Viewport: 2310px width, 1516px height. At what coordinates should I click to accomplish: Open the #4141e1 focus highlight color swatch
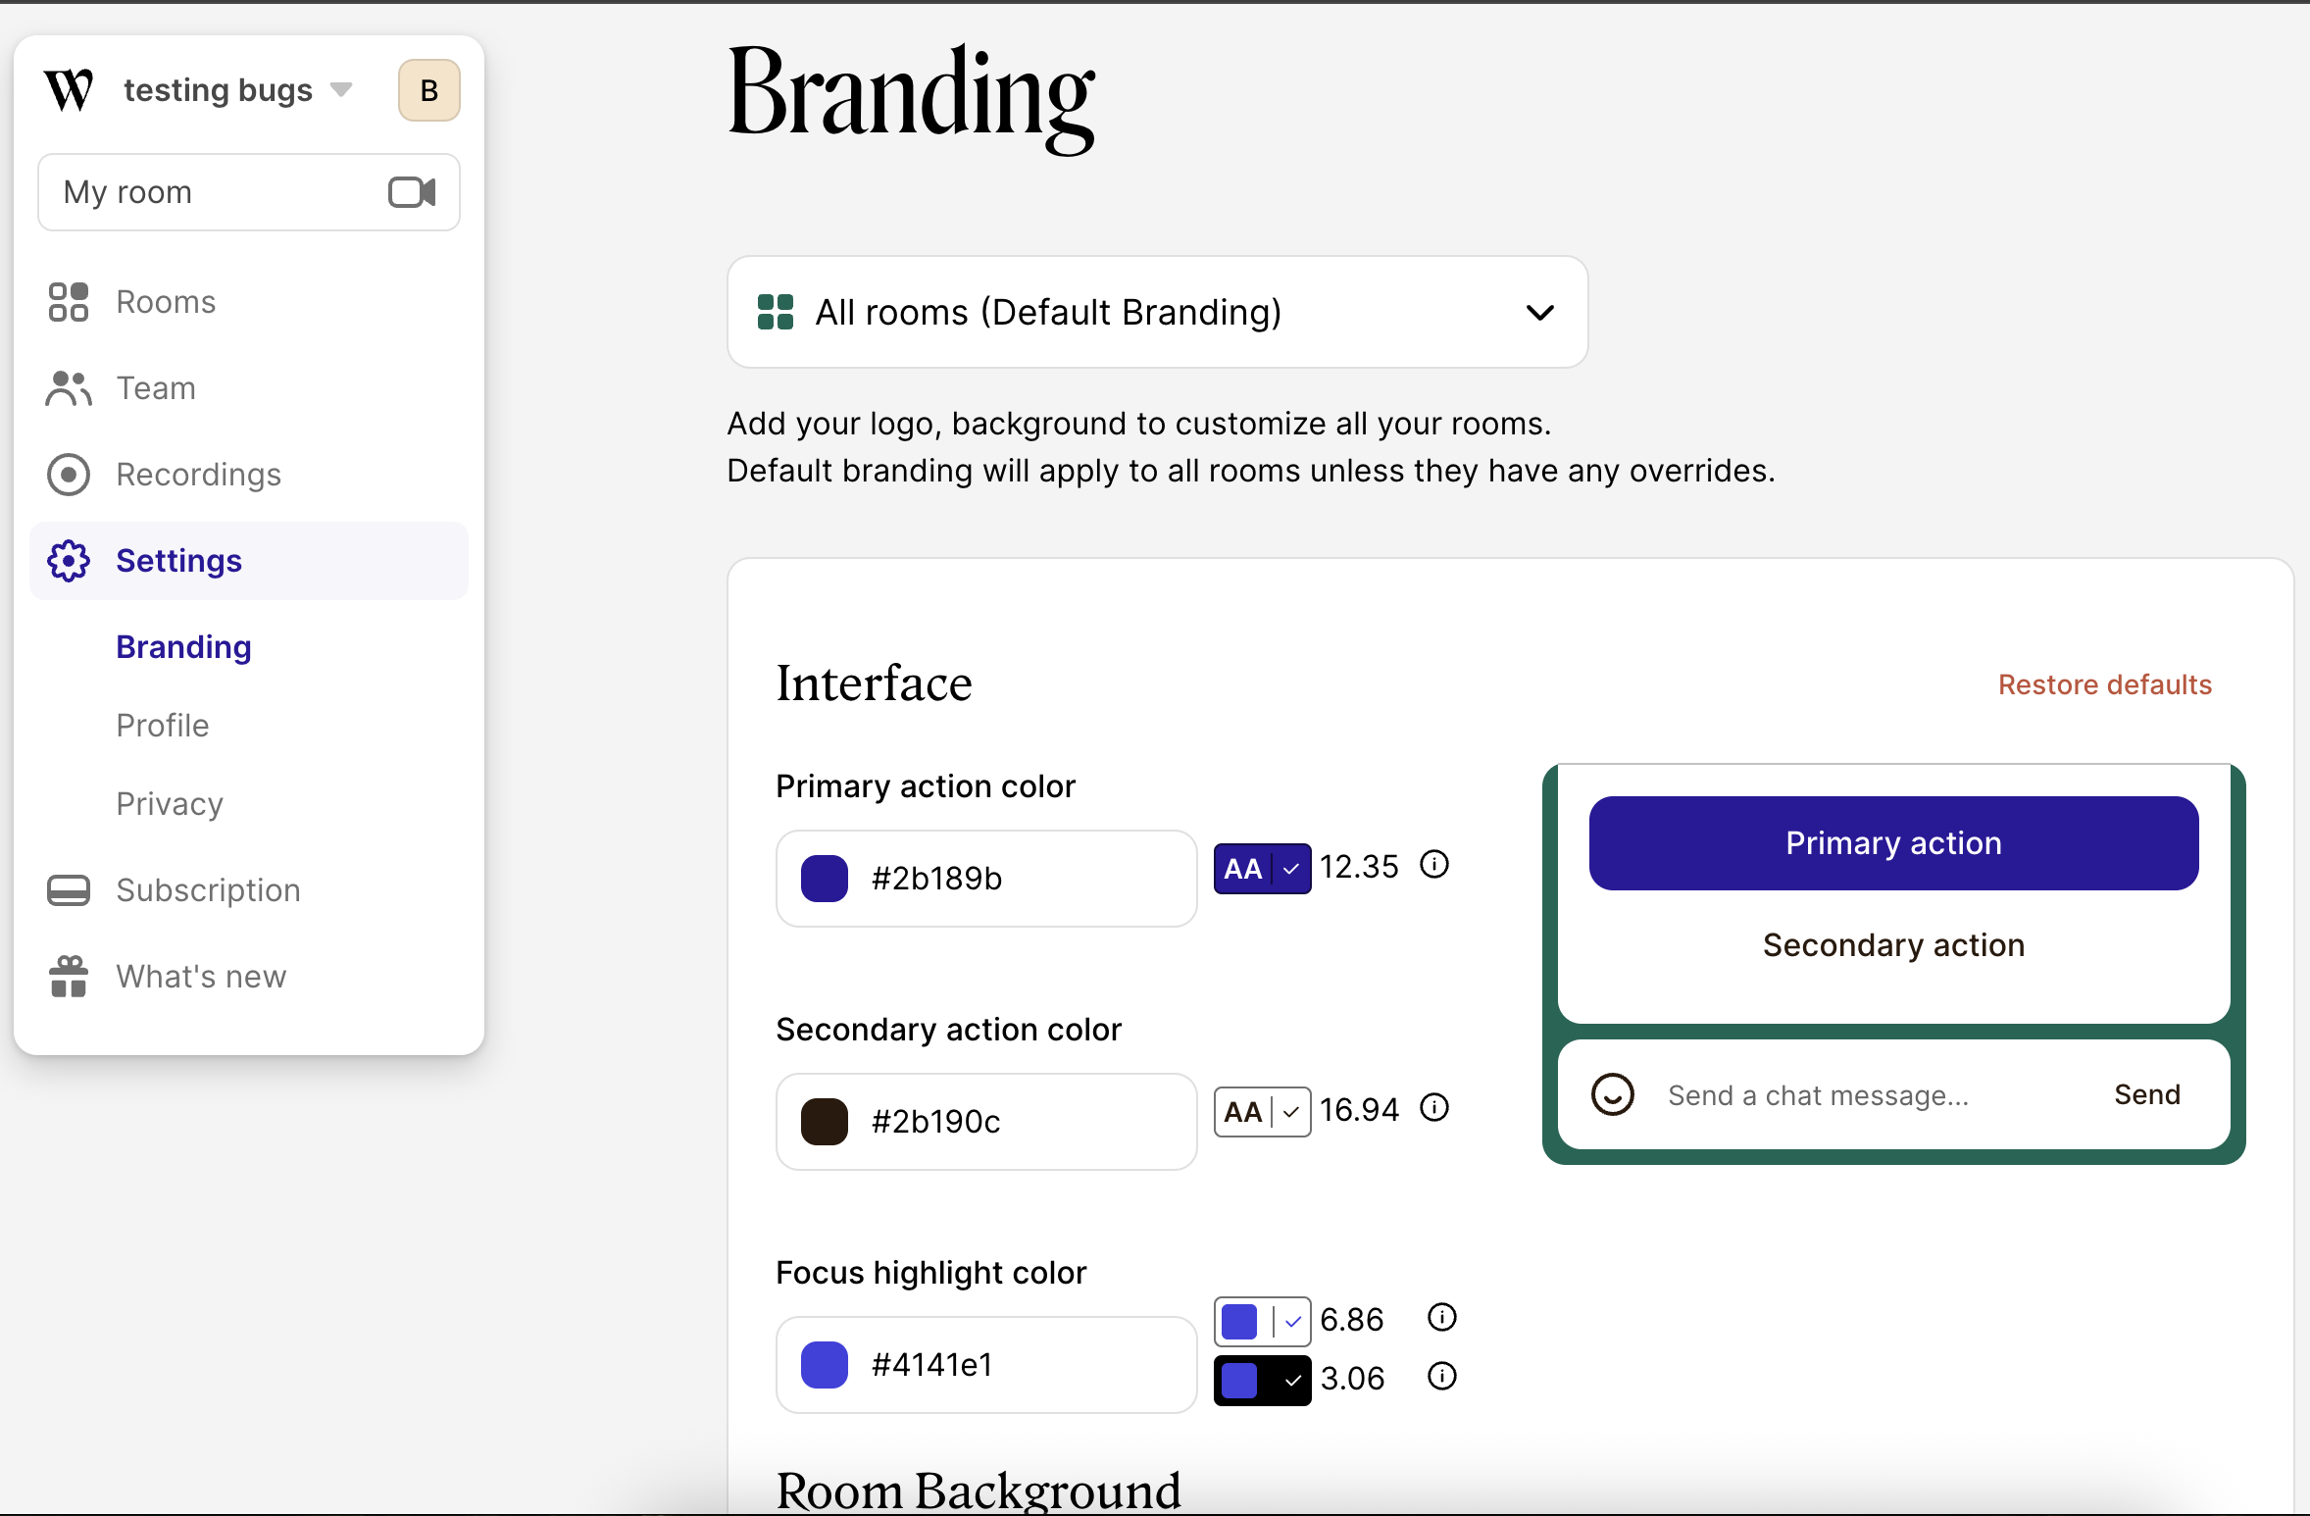(825, 1365)
